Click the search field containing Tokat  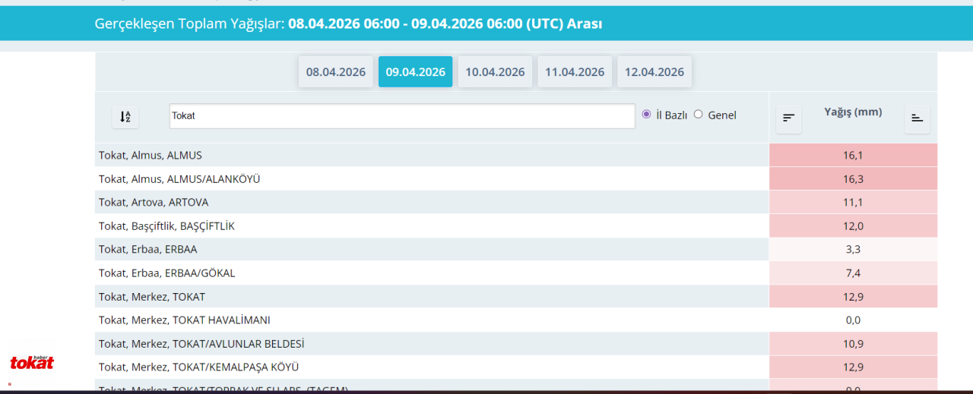point(402,116)
